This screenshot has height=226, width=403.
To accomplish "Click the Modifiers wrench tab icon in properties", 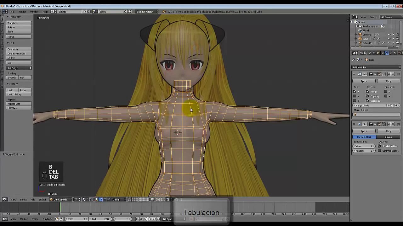I will coord(387,53).
